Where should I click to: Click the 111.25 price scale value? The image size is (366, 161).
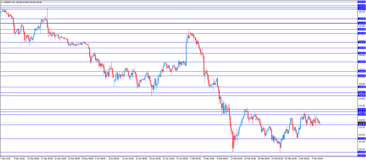point(362,149)
